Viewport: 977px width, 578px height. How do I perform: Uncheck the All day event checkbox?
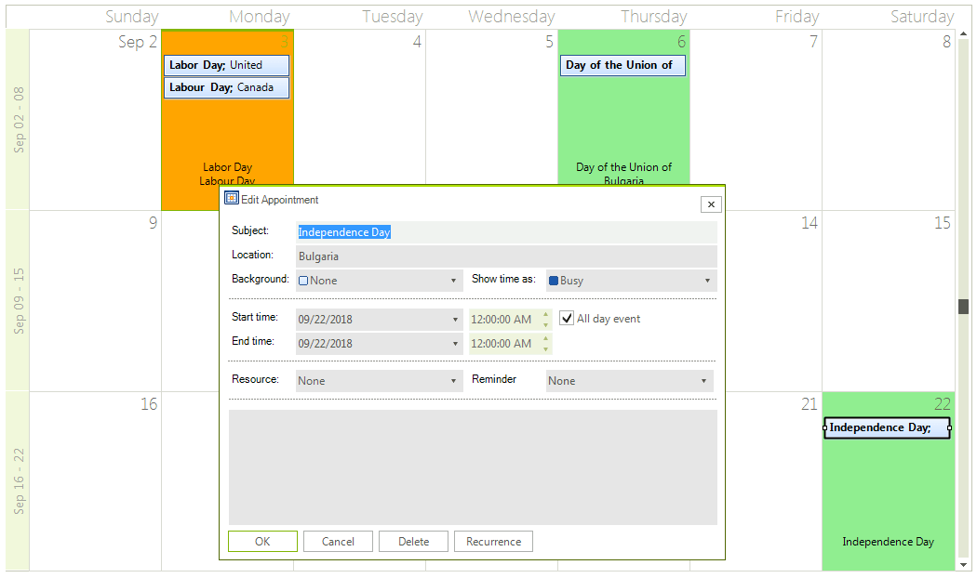click(x=567, y=318)
